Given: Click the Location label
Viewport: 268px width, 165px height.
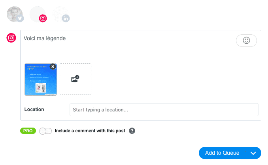Looking at the screenshot, I should (x=34, y=109).
